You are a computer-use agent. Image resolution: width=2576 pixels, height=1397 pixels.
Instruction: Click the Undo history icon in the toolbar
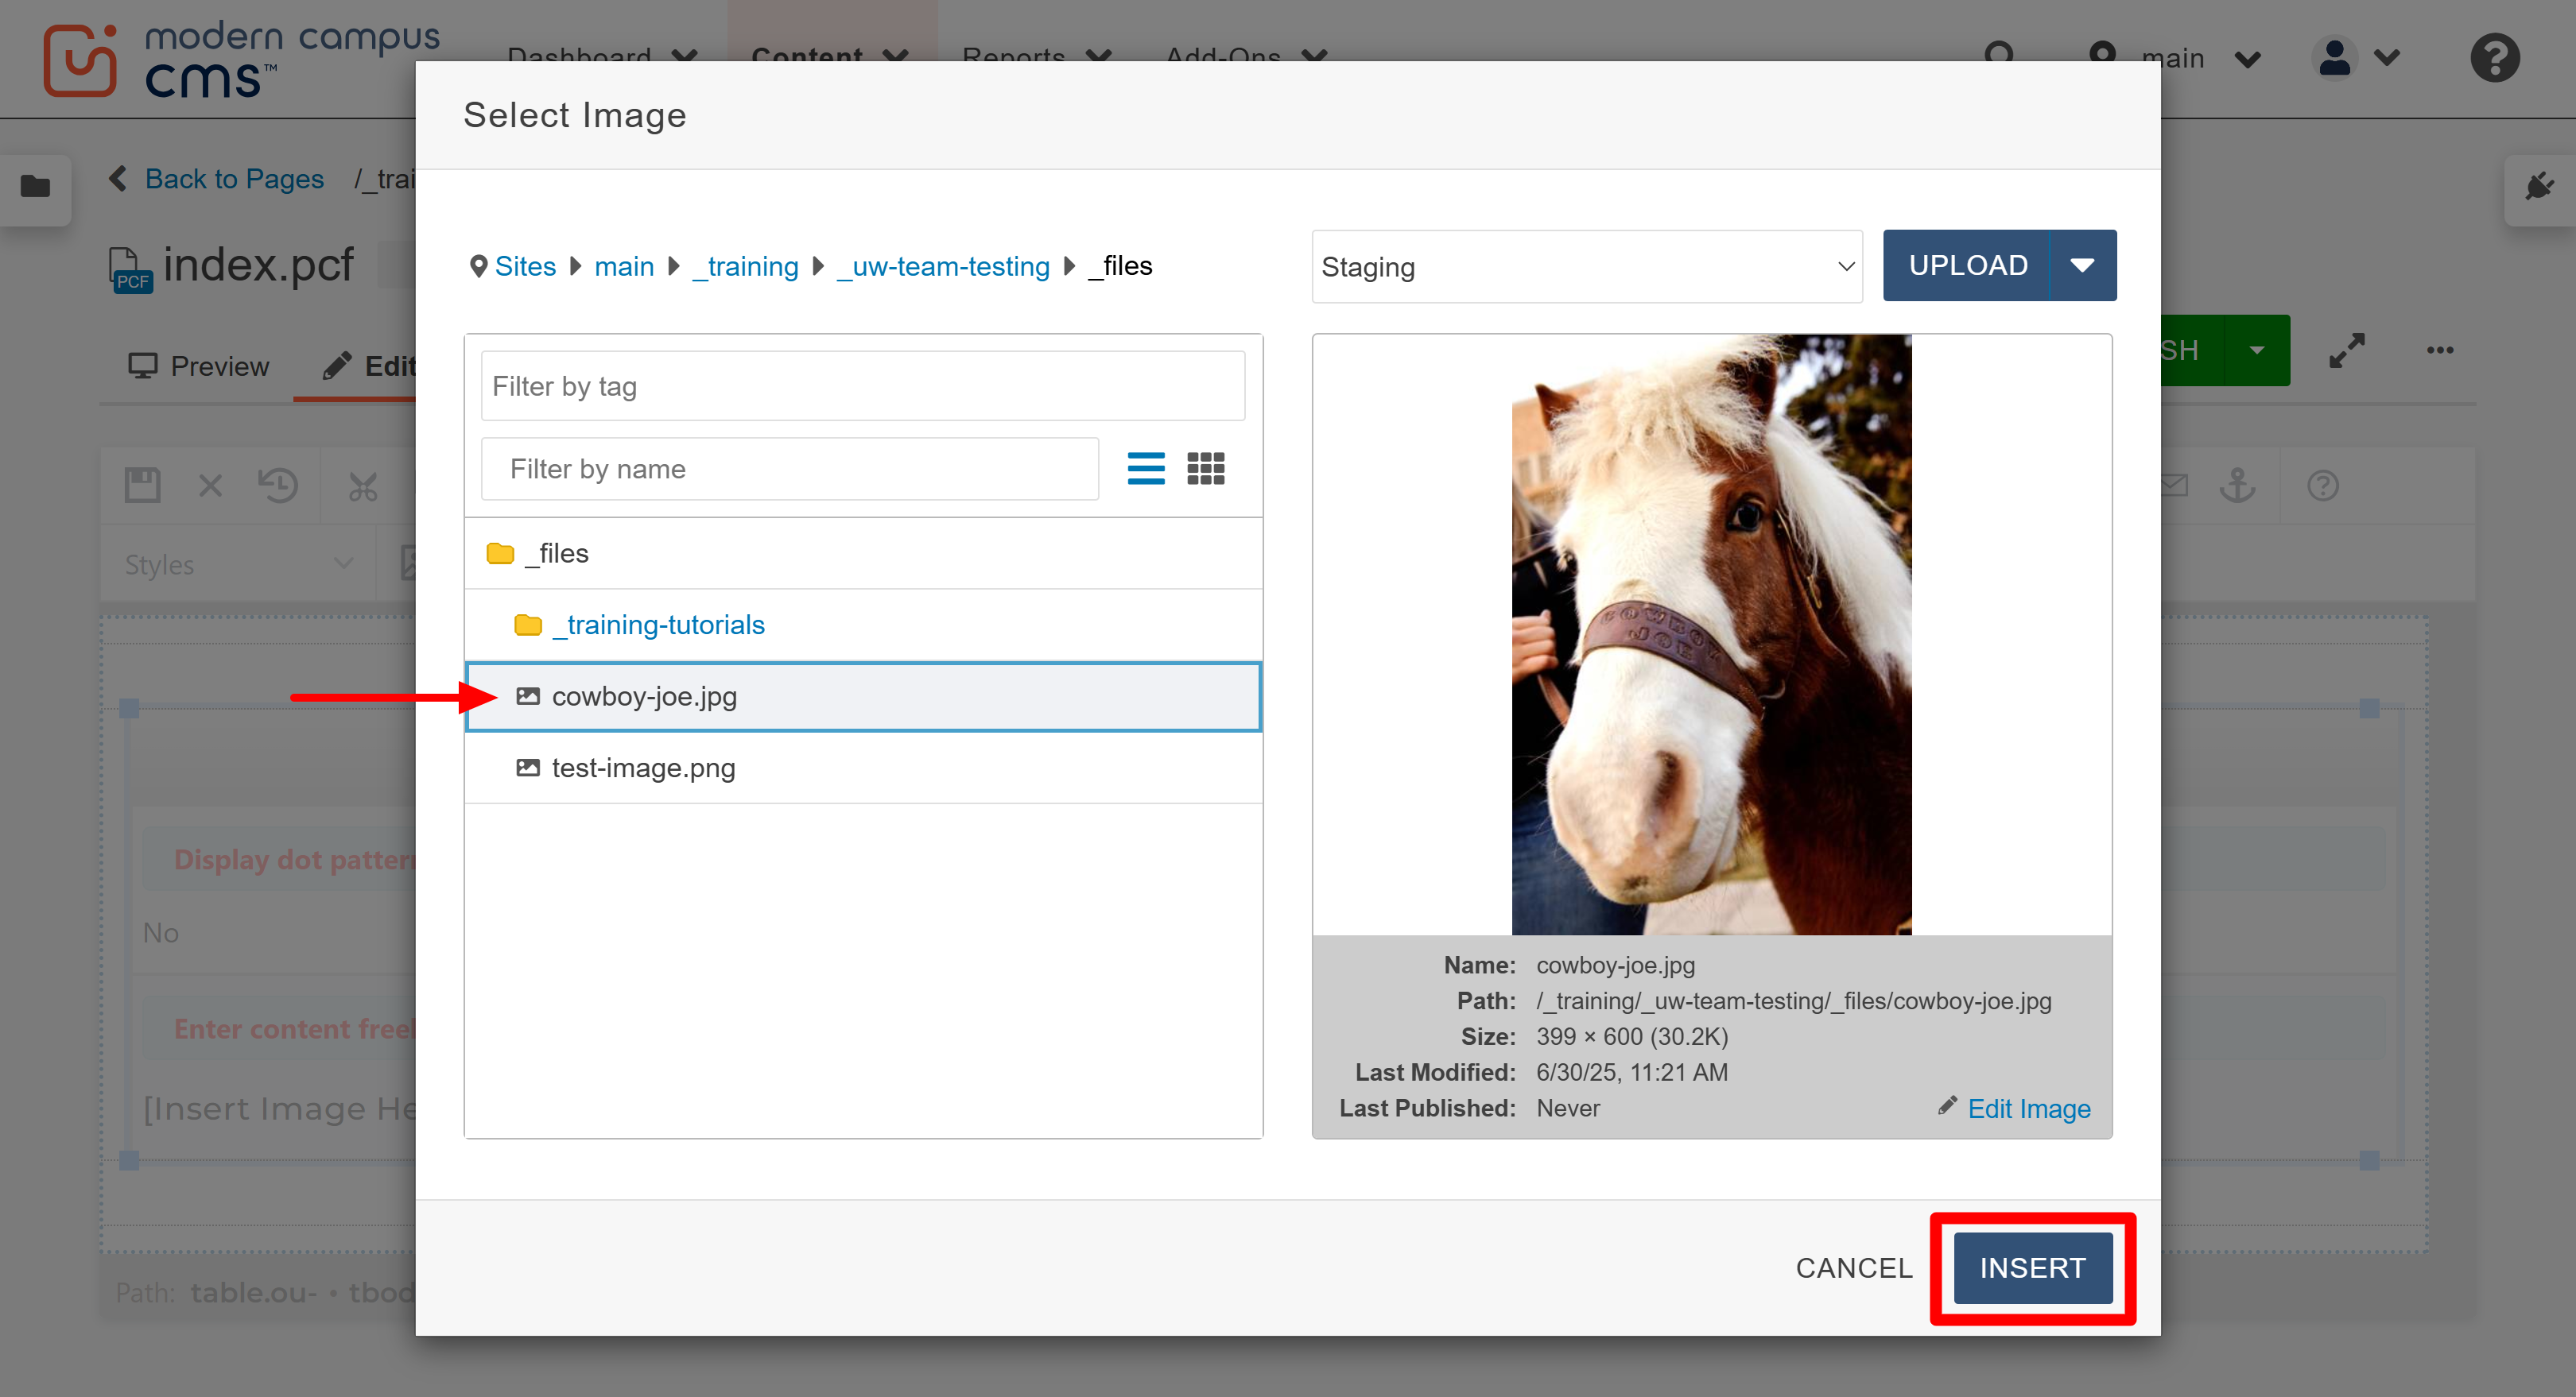(279, 485)
